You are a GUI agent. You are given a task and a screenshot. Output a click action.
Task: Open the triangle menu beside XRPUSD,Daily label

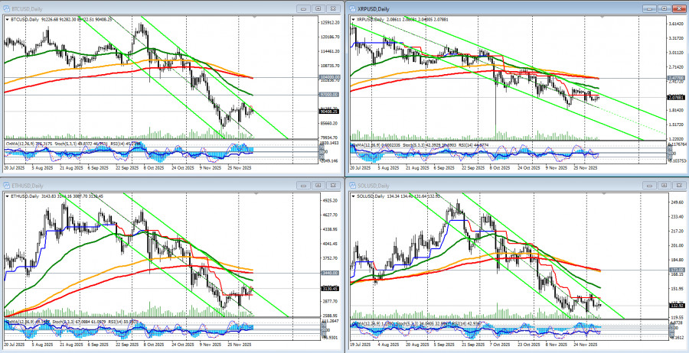[x=354, y=19]
